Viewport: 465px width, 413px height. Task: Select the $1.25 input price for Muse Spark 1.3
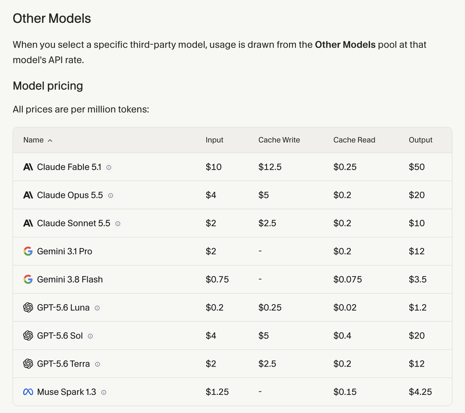pyautogui.click(x=217, y=392)
